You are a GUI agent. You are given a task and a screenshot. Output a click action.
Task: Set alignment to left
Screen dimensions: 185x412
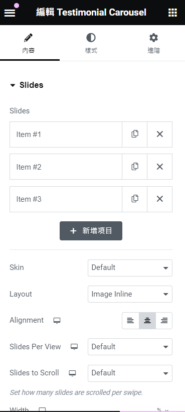[x=130, y=321]
